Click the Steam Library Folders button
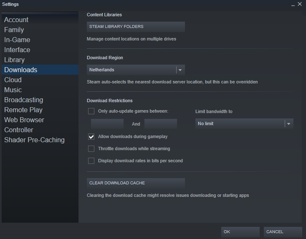 click(136, 27)
